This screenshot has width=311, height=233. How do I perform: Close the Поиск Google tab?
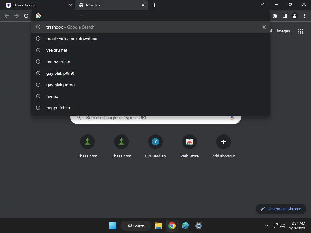pyautogui.click(x=70, y=5)
